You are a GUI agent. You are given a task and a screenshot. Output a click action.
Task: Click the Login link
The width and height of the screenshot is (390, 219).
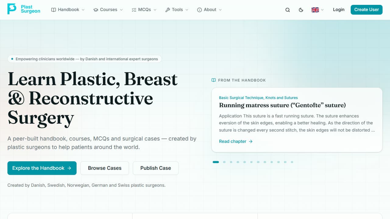[339, 9]
